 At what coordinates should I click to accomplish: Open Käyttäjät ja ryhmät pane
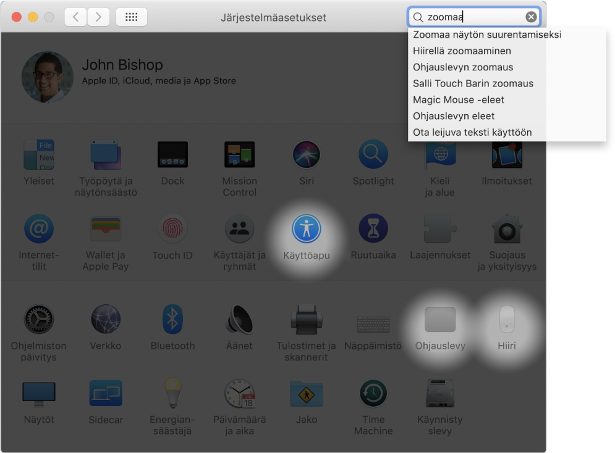tap(240, 228)
